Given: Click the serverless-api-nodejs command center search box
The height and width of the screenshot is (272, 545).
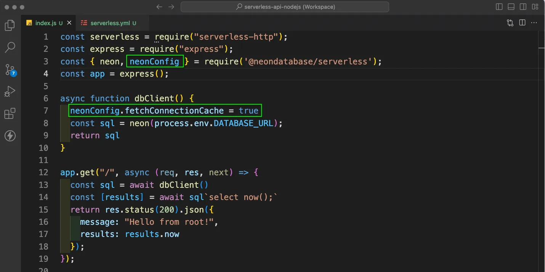Looking at the screenshot, I should (285, 7).
